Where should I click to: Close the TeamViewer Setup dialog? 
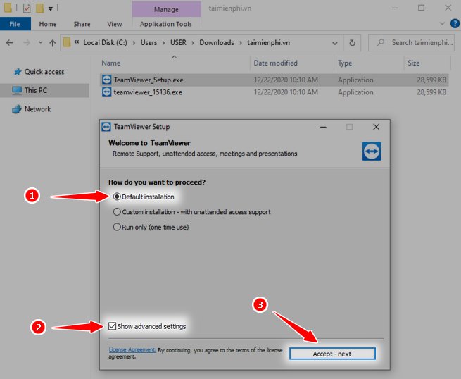point(376,127)
